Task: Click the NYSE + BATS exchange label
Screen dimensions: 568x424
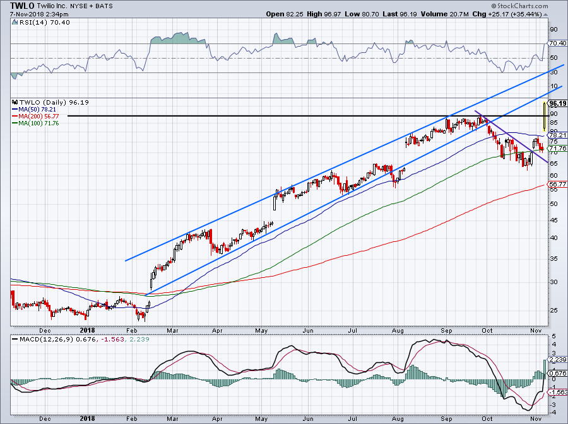Action: click(x=92, y=6)
